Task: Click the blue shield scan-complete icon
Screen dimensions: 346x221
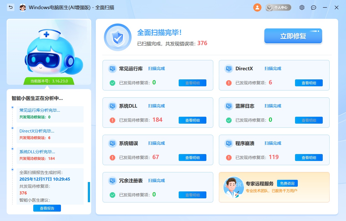Action: click(117, 37)
